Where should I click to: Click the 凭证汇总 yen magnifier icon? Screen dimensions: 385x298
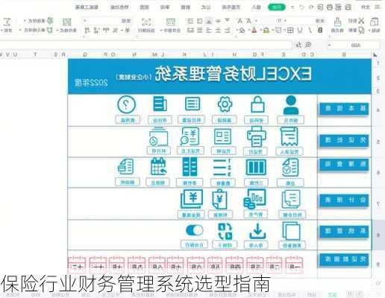190,136
